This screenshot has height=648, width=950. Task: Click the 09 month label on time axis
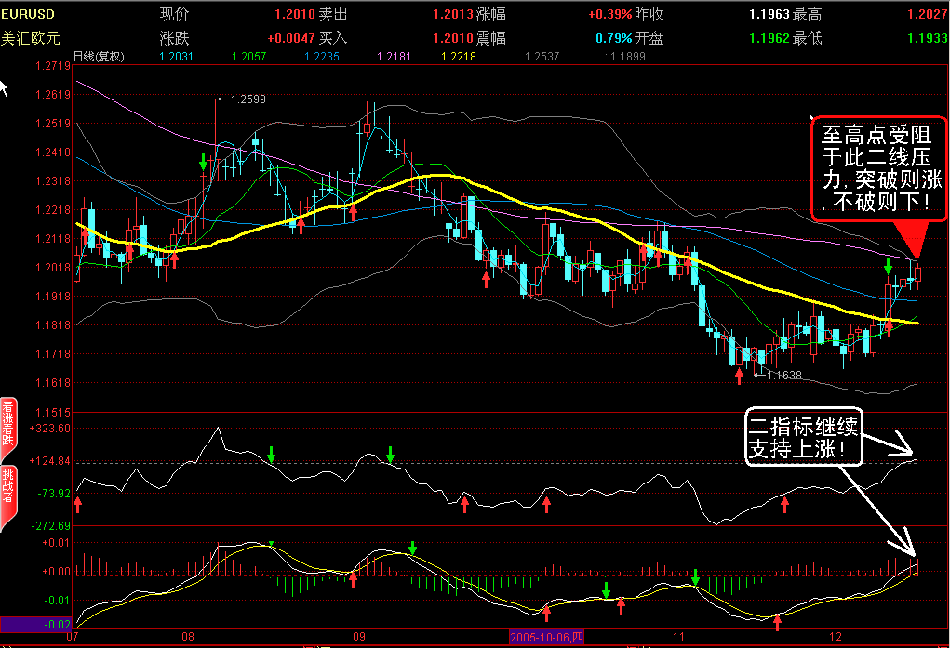pyautogui.click(x=359, y=637)
